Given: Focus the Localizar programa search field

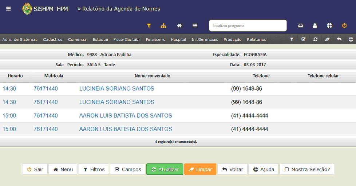Looking at the screenshot, I should point(248,26).
